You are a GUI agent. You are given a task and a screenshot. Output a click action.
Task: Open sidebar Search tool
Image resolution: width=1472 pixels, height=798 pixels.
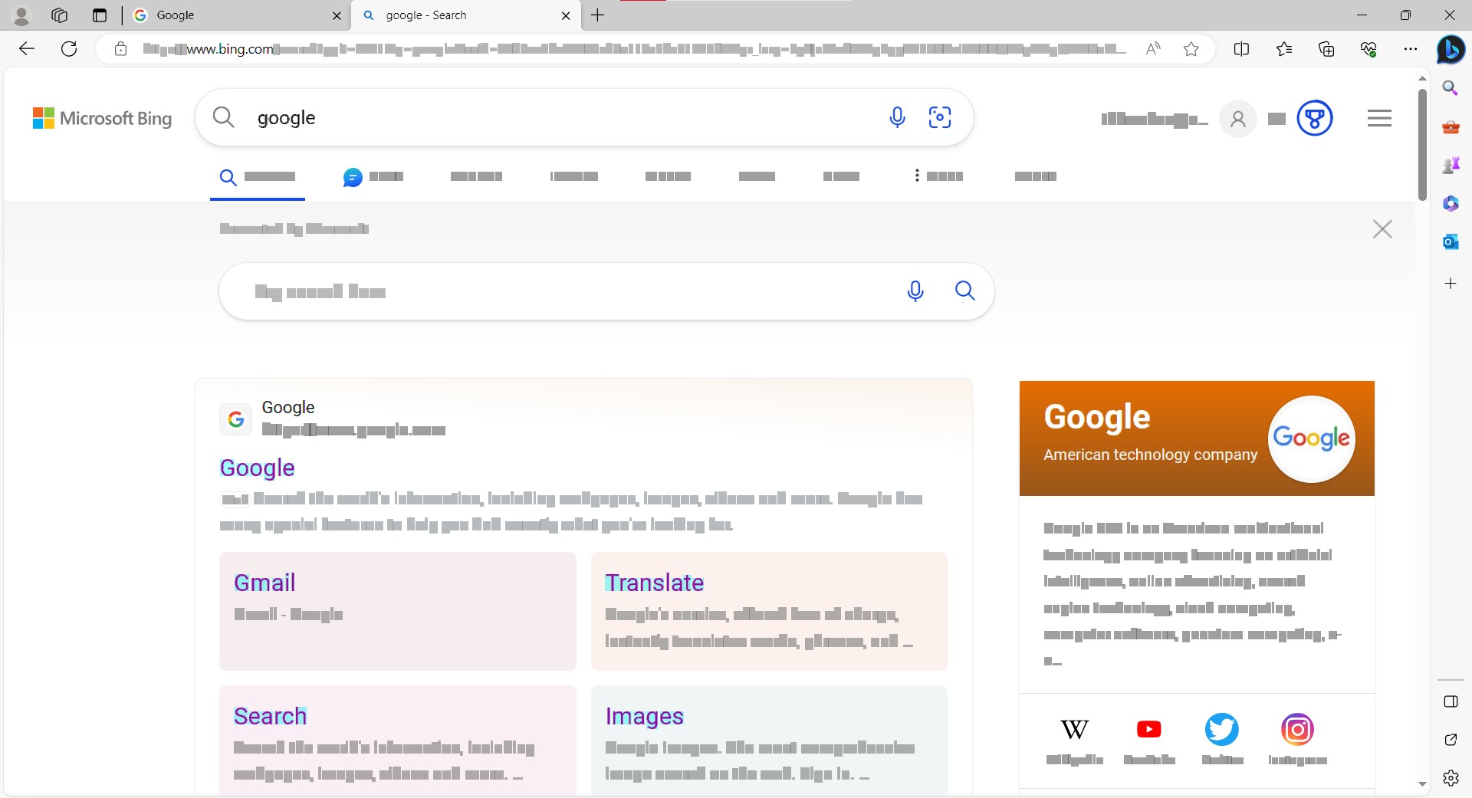tap(1450, 88)
